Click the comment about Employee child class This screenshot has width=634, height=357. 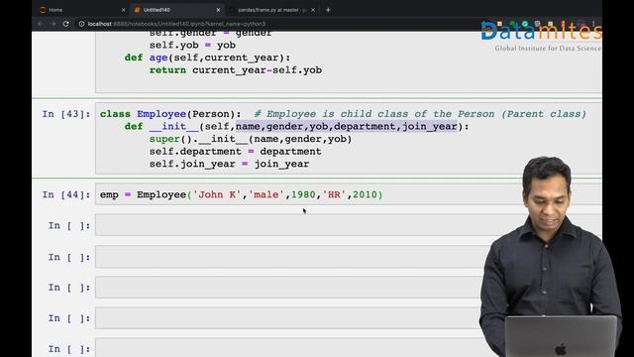click(420, 114)
